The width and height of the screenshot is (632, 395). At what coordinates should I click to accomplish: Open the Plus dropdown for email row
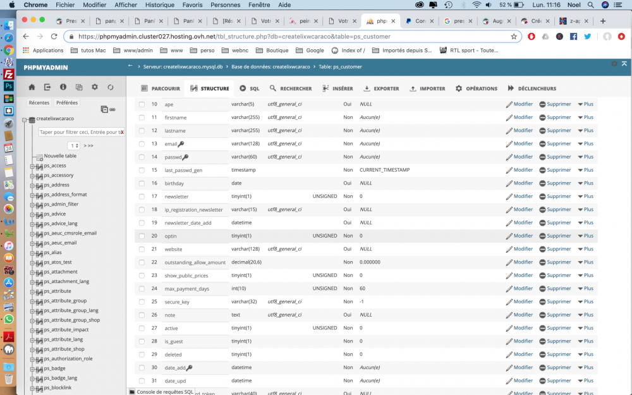click(586, 143)
